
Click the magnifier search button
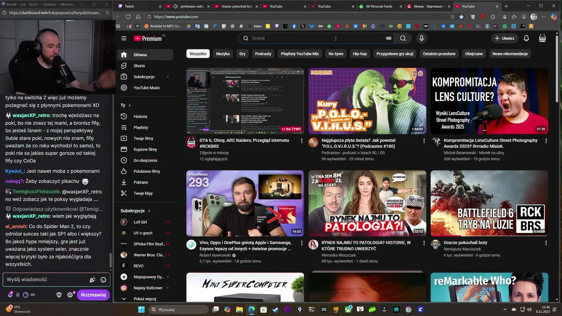point(403,38)
